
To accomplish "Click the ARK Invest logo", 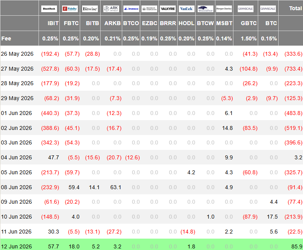I will (111, 9).
